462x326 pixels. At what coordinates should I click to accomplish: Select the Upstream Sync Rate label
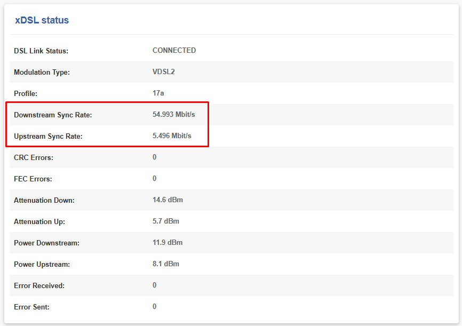coord(49,136)
